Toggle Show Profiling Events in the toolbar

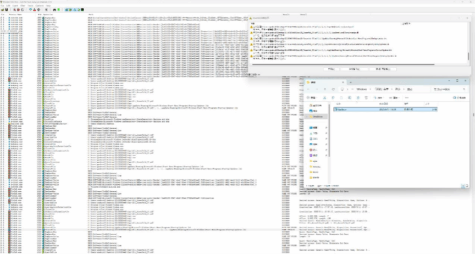click(x=81, y=10)
